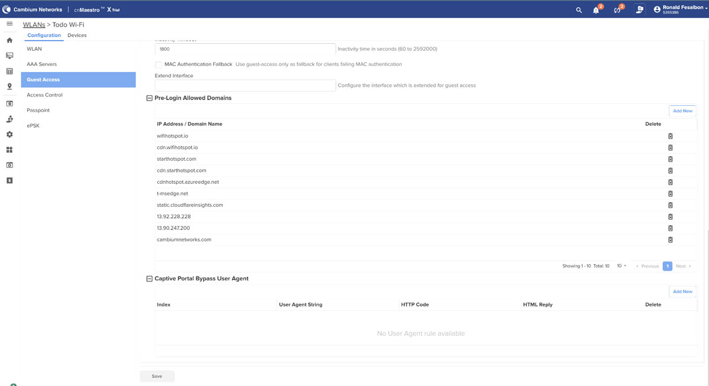This screenshot has height=386, width=709.
Task: Collapse the Pre-Login Allowed Domains section
Action: [149, 98]
